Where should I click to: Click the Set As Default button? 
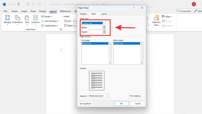tap(86, 104)
